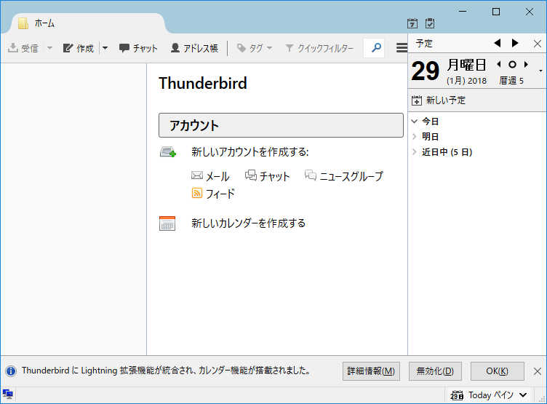Click the 作成 (Write) button
This screenshot has height=404, width=547.
pyautogui.click(x=79, y=48)
